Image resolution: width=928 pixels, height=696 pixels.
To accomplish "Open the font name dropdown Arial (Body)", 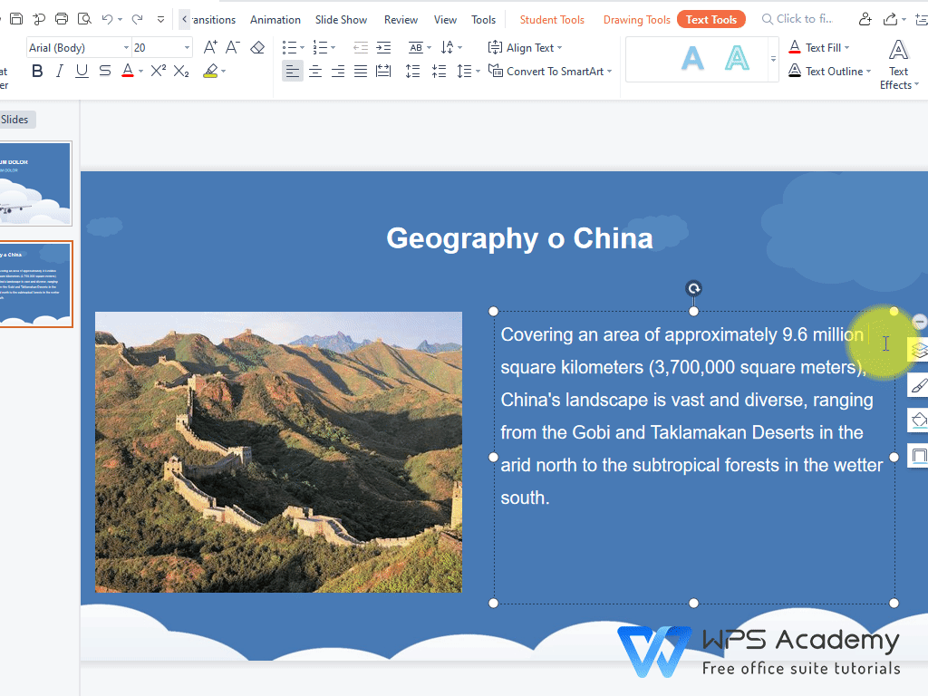I will point(78,47).
